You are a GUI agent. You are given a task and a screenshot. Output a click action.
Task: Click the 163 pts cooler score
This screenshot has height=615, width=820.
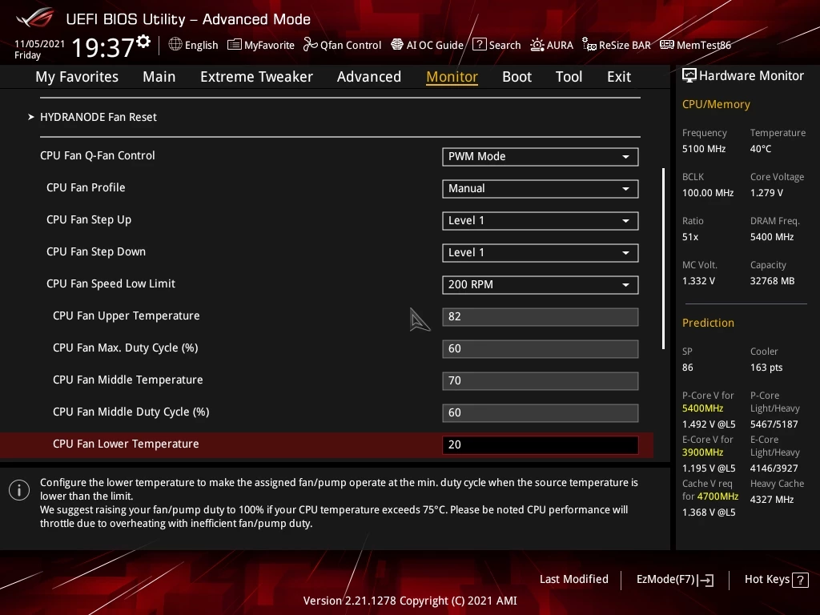click(766, 368)
